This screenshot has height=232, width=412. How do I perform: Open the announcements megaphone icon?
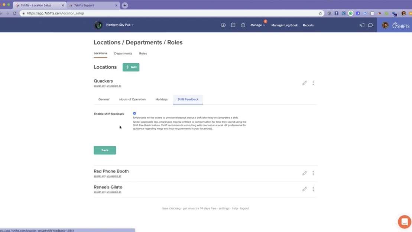(x=362, y=25)
